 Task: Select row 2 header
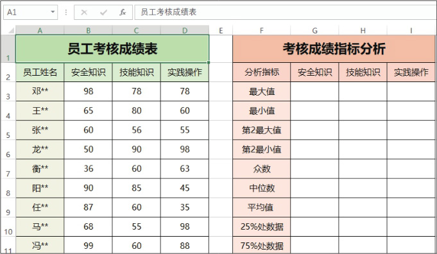click(8, 72)
